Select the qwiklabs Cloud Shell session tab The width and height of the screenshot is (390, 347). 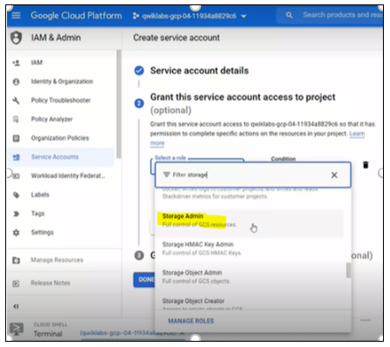pos(132,333)
